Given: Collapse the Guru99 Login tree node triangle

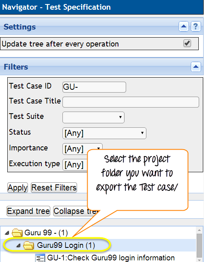Looking at the screenshot, I should pos(18,245).
